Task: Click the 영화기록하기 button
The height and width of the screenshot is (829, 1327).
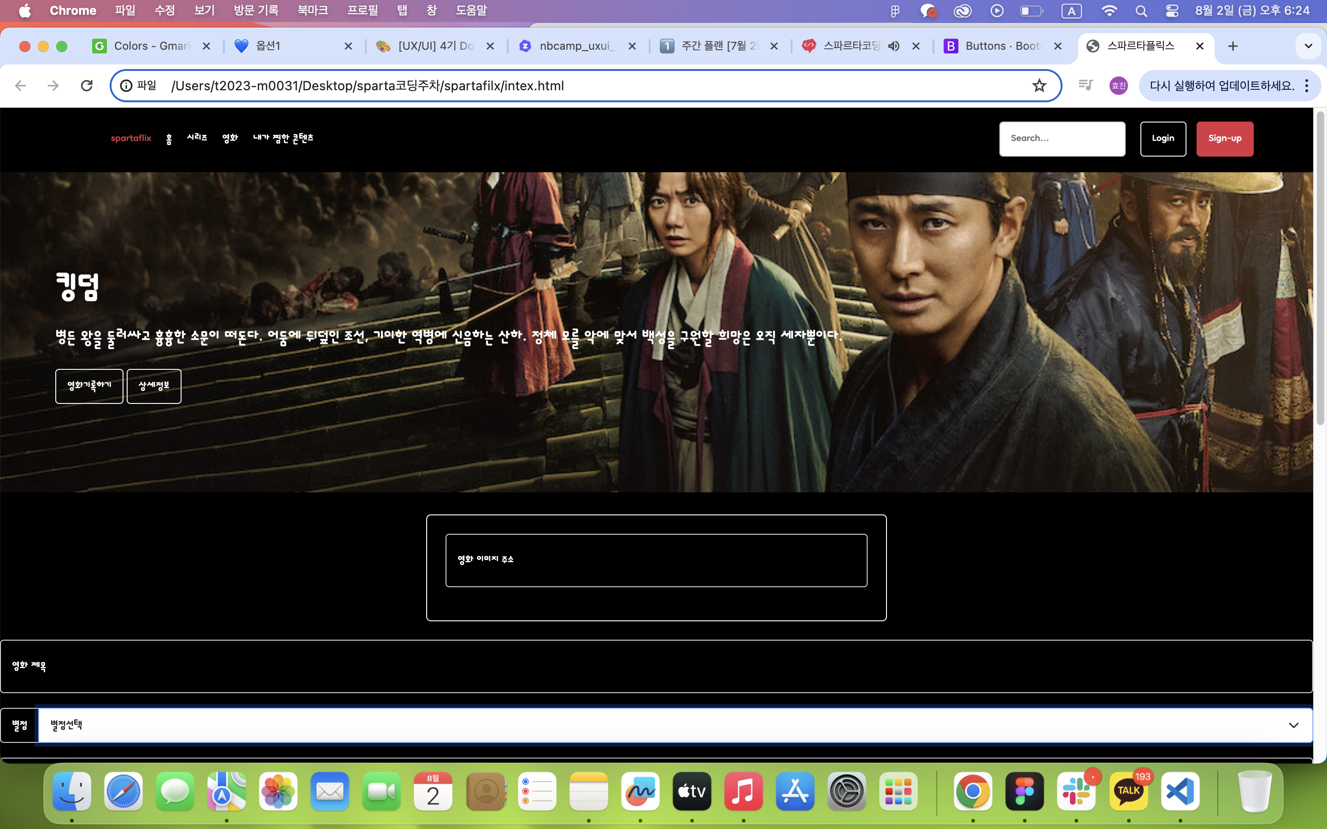Action: point(89,386)
